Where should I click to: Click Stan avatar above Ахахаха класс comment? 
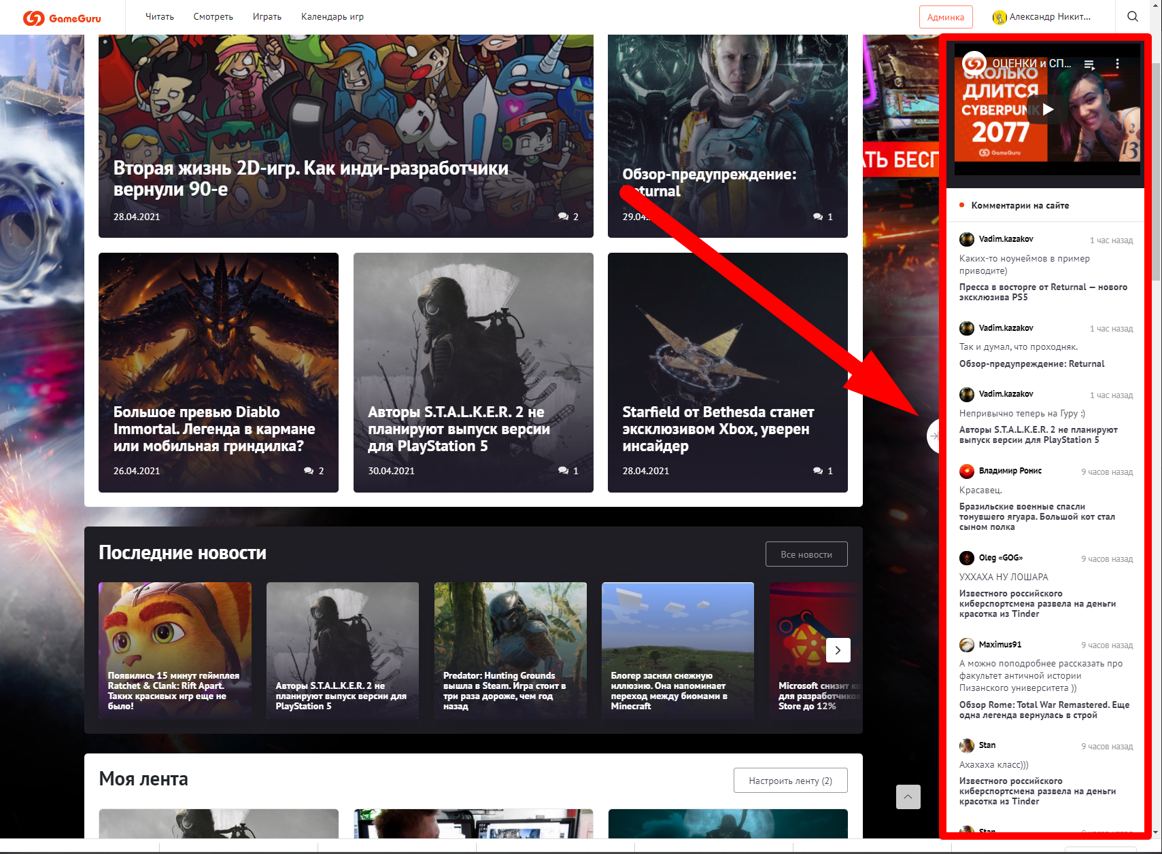pyautogui.click(x=967, y=745)
